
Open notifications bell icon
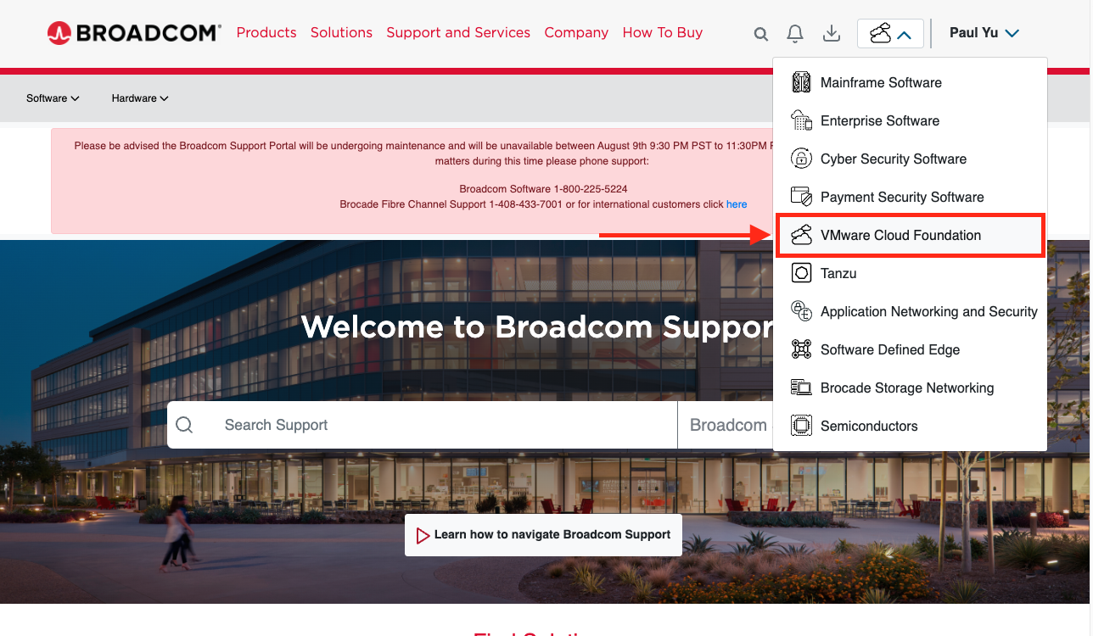click(x=795, y=34)
